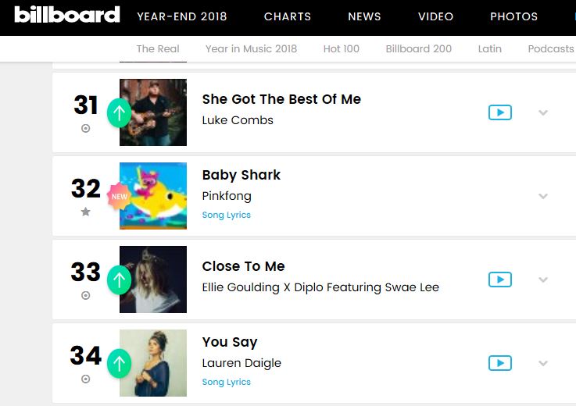Screen dimensions: 576x406
Task: Open the Hot 100 tab
Action: (342, 48)
